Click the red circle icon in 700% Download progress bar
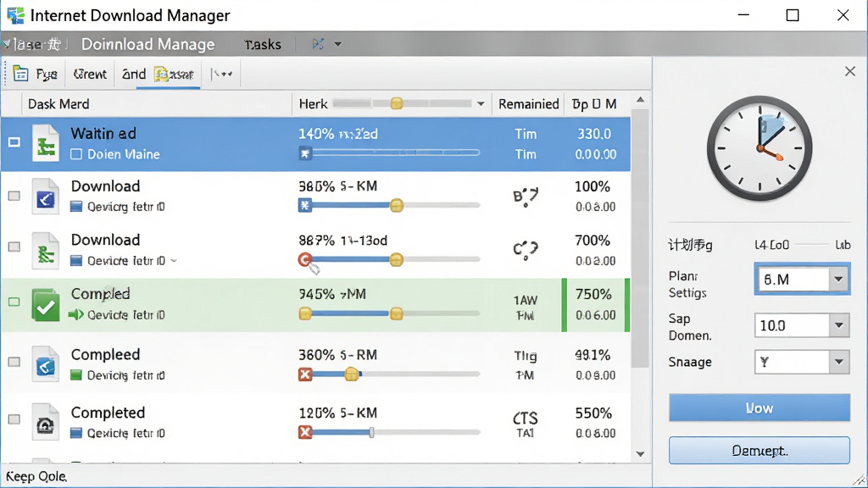Viewport: 868px width, 488px height. point(305,259)
